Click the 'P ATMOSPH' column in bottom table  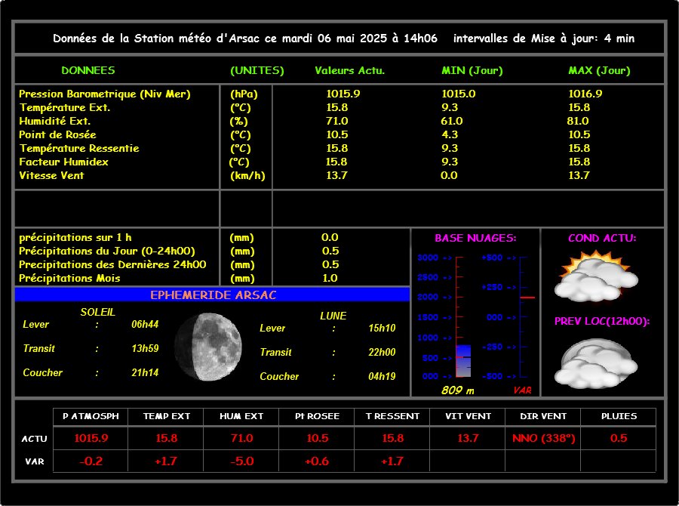pos(91,416)
